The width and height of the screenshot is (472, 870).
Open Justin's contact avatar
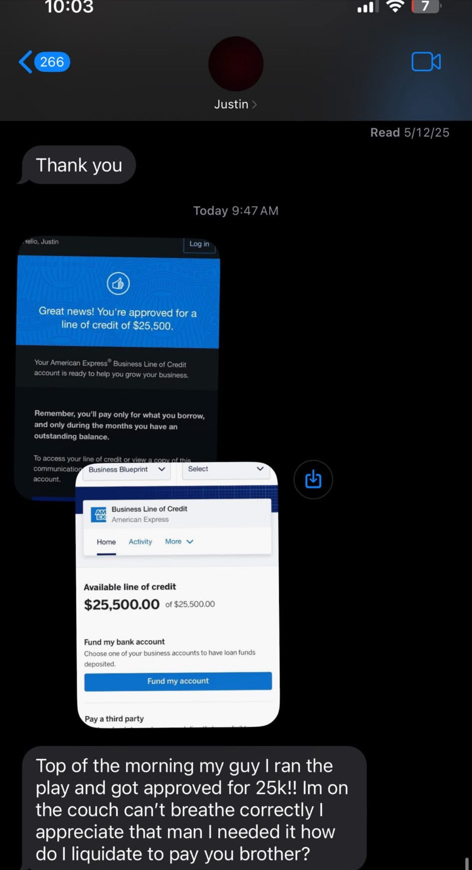[236, 64]
